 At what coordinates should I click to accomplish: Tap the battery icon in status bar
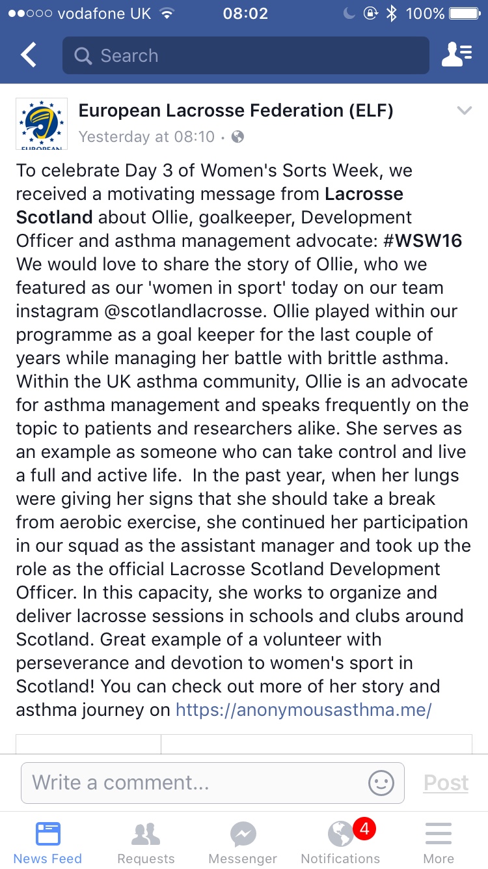(x=465, y=13)
